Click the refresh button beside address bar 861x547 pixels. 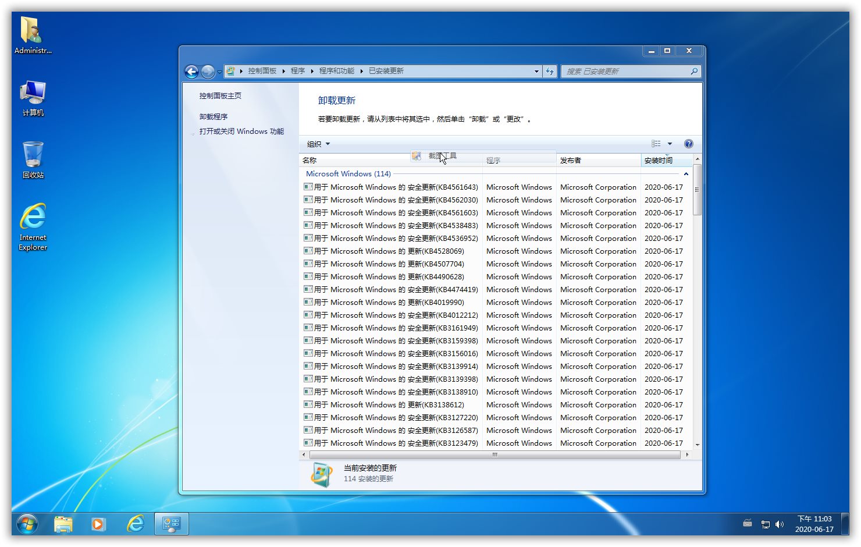(x=550, y=72)
